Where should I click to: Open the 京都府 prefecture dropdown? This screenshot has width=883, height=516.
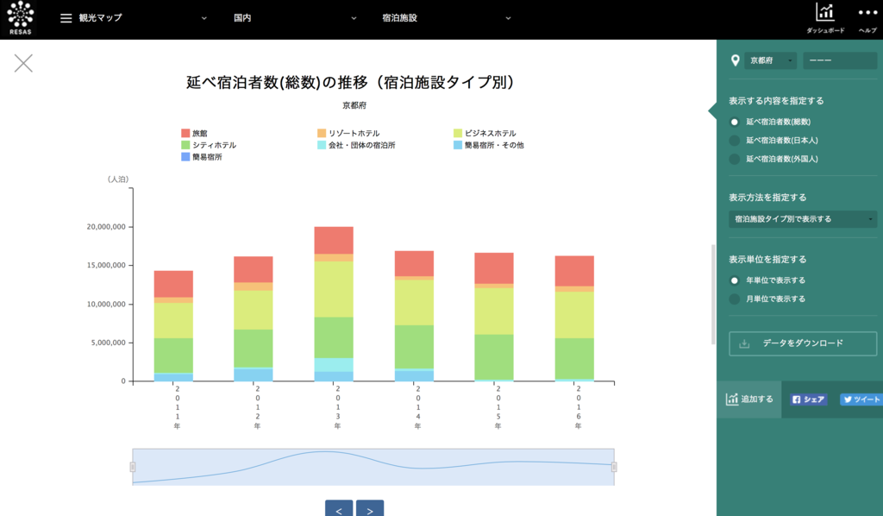(x=770, y=60)
